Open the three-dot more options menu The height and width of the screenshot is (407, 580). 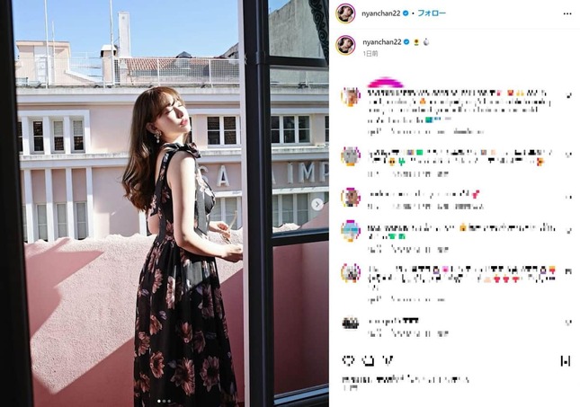[x=567, y=13]
